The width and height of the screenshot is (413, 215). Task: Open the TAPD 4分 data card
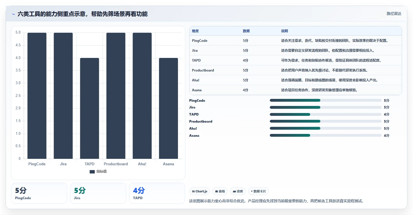pyautogui.click(x=157, y=193)
